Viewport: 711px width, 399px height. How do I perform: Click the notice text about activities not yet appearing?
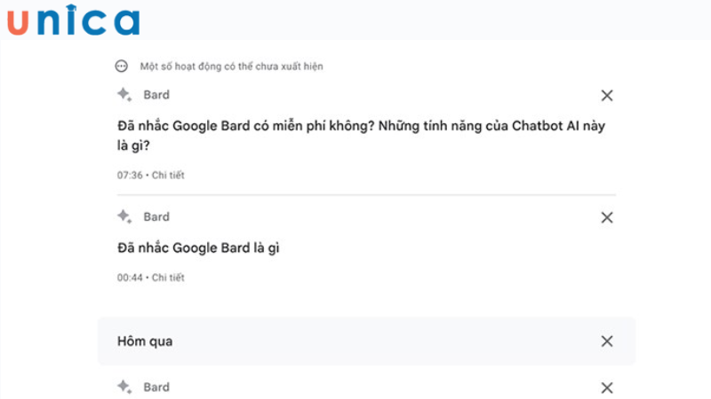pyautogui.click(x=231, y=66)
